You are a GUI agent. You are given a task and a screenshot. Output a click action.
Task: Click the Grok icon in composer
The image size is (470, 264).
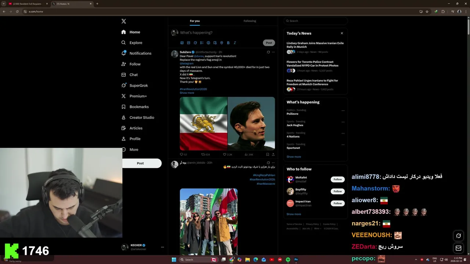[x=195, y=43]
